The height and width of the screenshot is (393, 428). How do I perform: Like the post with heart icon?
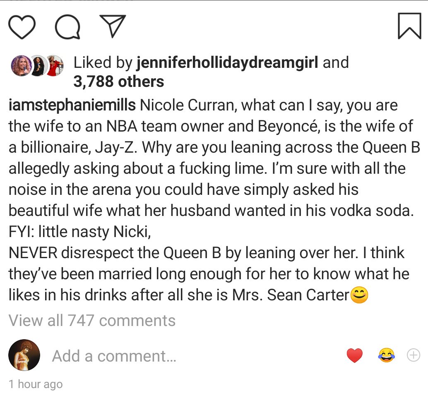click(x=23, y=26)
